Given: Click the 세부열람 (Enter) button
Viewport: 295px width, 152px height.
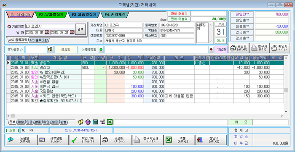Looking at the screenshot, I should click(x=53, y=140).
